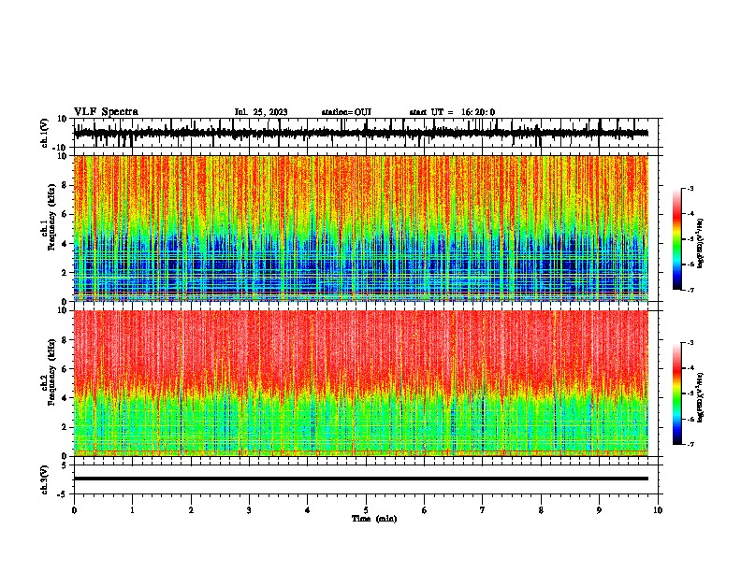Image resolution: width=741 pixels, height=572 pixels.
Task: Click the '4' minute tick on time axis
Action: [x=308, y=510]
